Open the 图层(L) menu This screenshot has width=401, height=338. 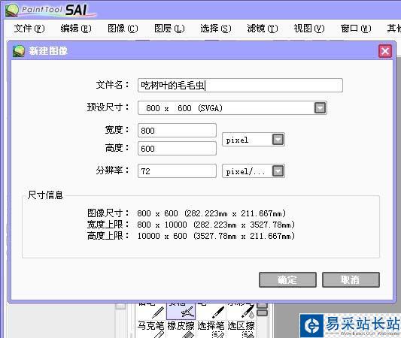click(x=169, y=29)
